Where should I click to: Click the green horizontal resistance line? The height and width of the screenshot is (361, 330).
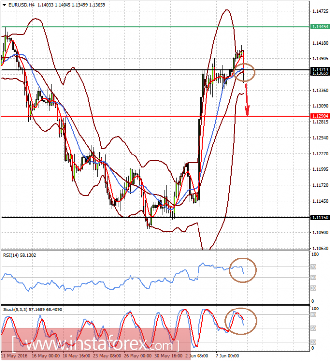pyautogui.click(x=155, y=27)
